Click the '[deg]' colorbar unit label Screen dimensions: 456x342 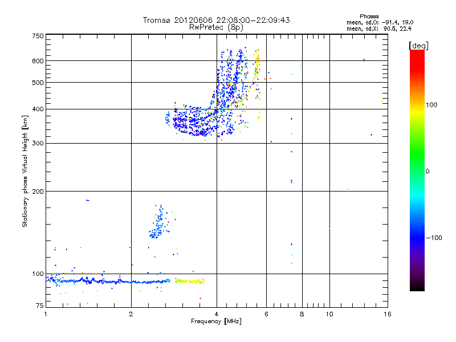pyautogui.click(x=418, y=46)
